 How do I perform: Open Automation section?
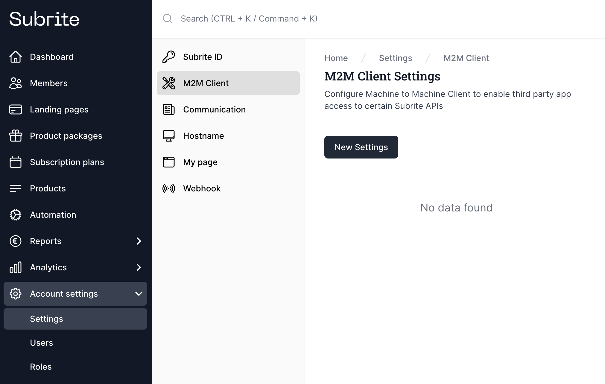point(75,215)
